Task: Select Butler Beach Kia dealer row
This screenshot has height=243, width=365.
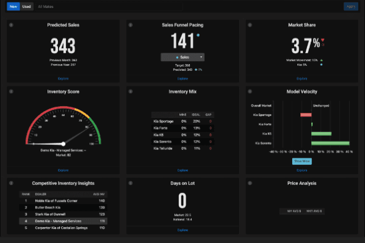Action: [63, 208]
